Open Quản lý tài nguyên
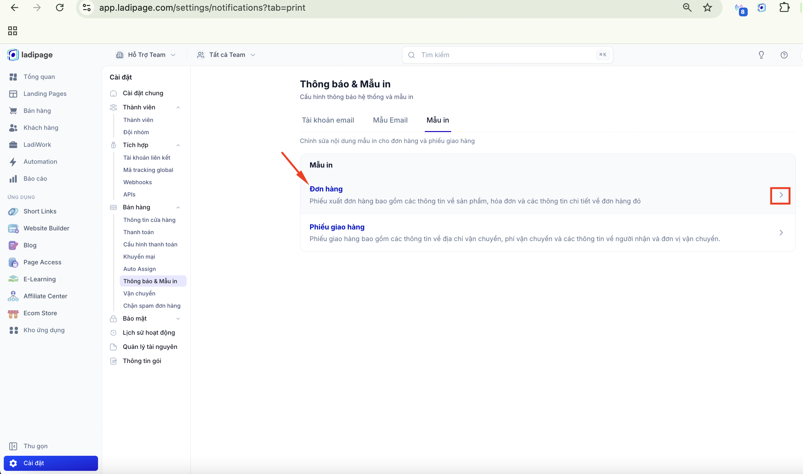Screen dimensions: 803x474 coord(150,347)
